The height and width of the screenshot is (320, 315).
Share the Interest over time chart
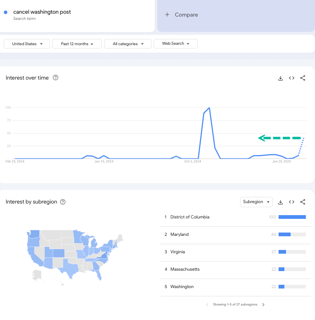303,78
